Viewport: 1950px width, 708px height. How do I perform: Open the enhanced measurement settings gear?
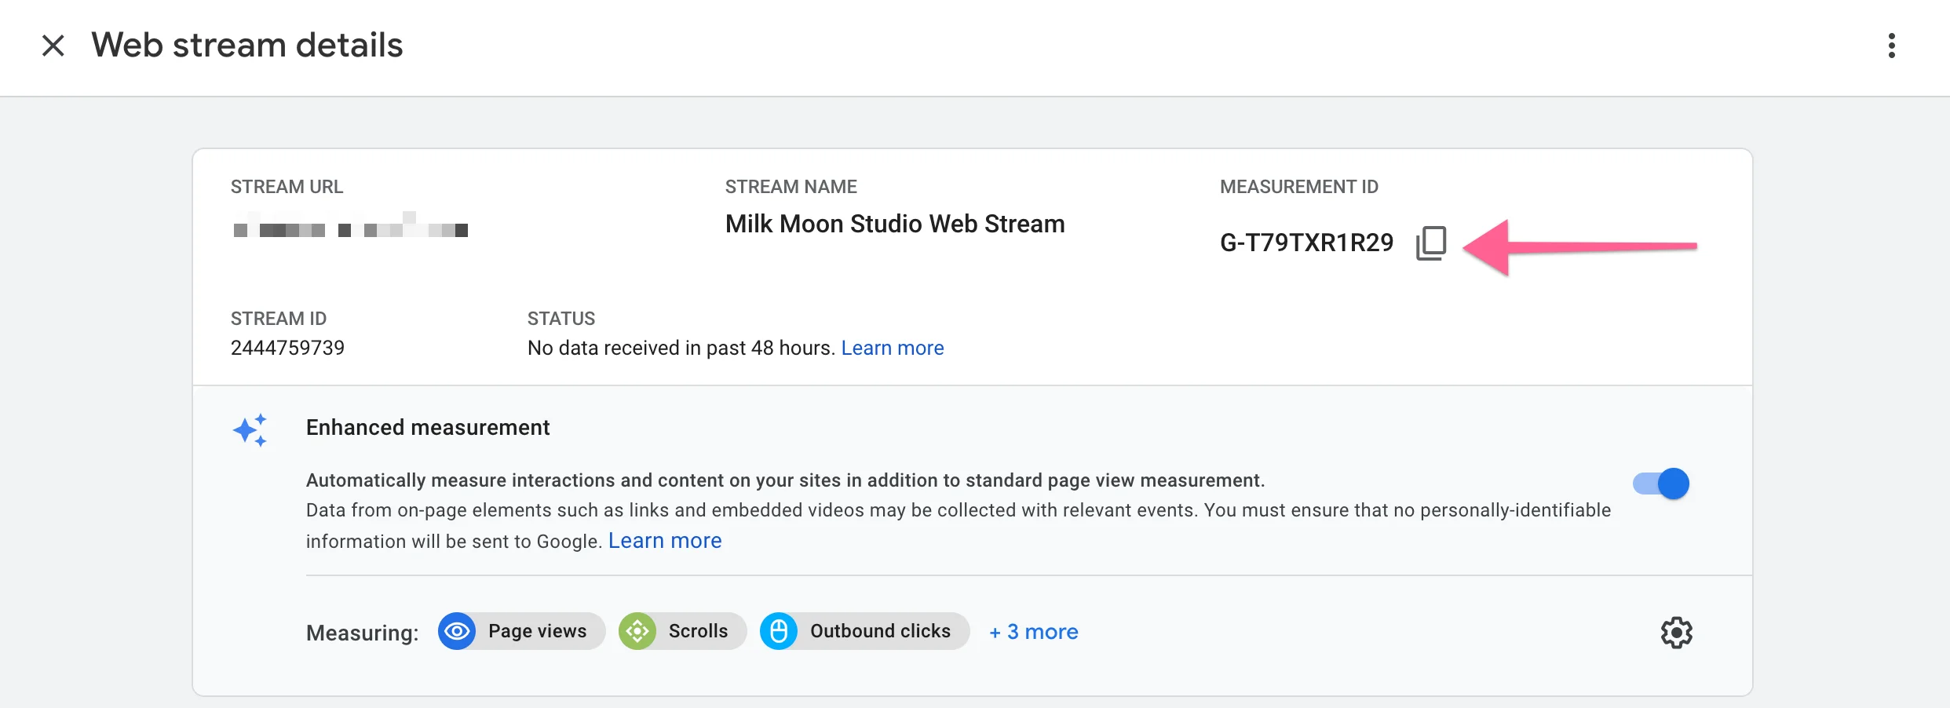[1677, 632]
